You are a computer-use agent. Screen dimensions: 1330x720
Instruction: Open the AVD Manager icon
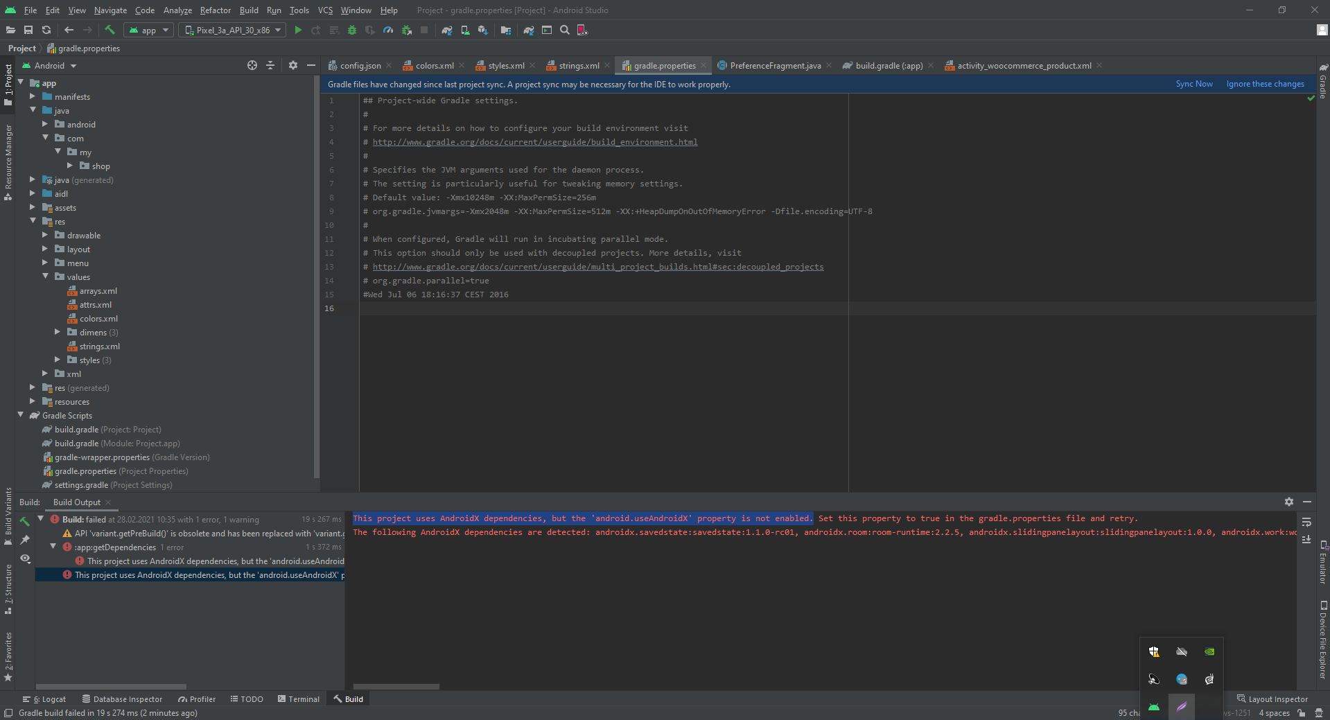click(465, 30)
